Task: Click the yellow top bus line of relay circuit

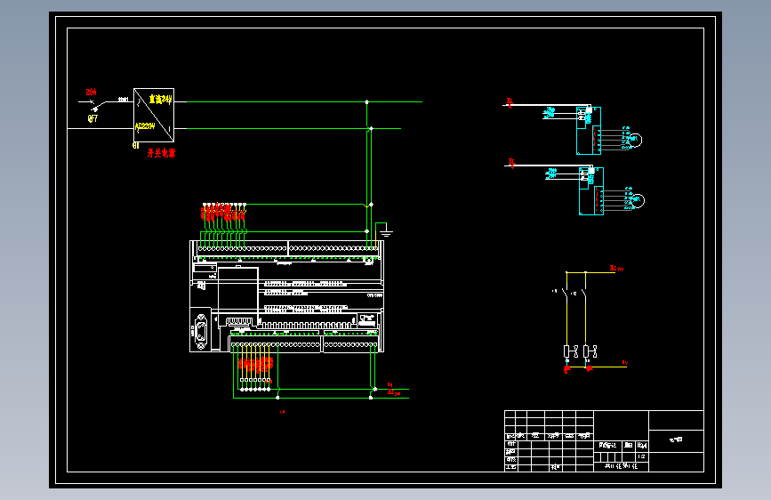Action: tap(590, 272)
